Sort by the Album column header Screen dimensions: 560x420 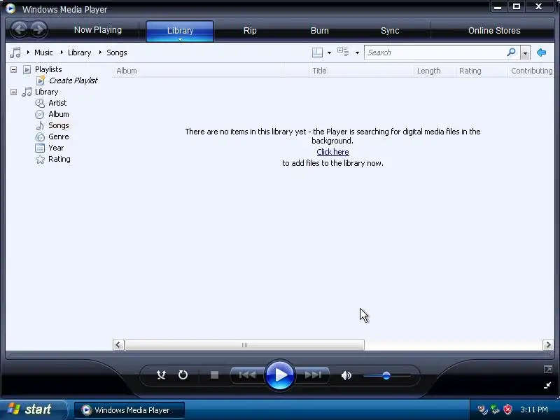(197, 71)
